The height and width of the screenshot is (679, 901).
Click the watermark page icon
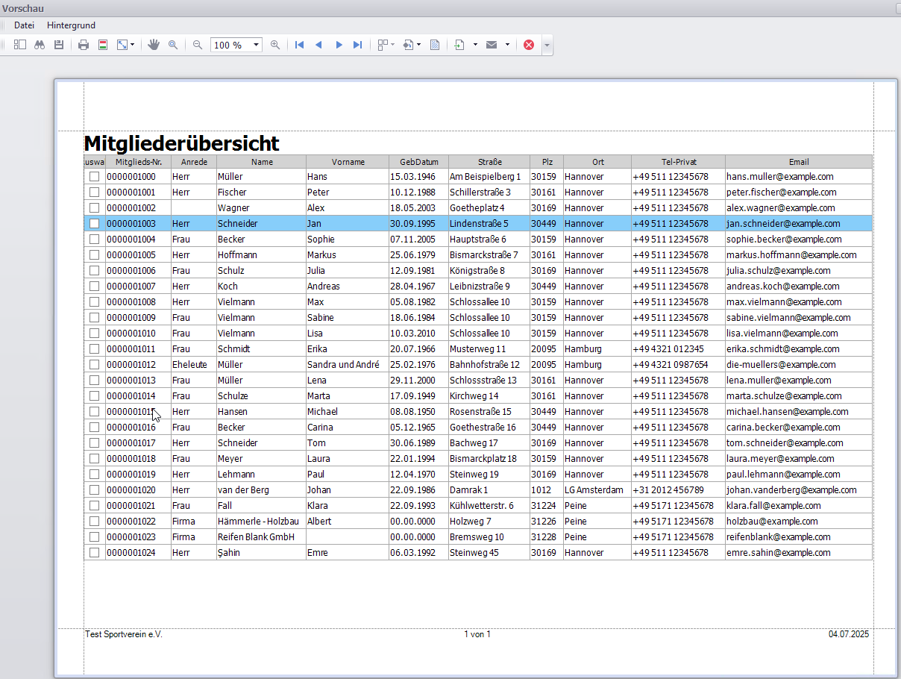tap(434, 45)
